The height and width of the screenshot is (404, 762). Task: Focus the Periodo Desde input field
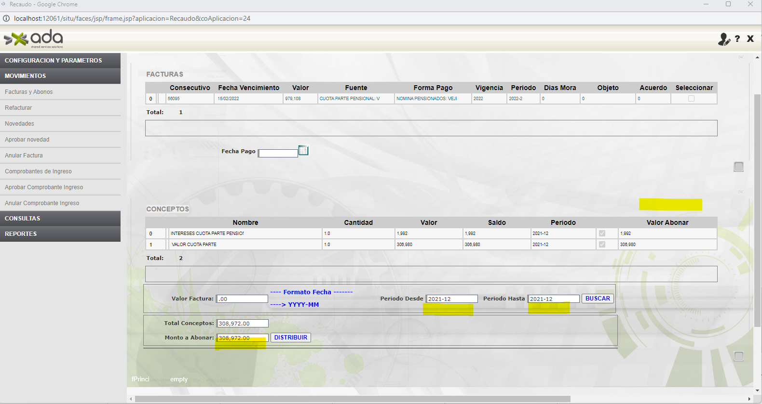coord(451,299)
